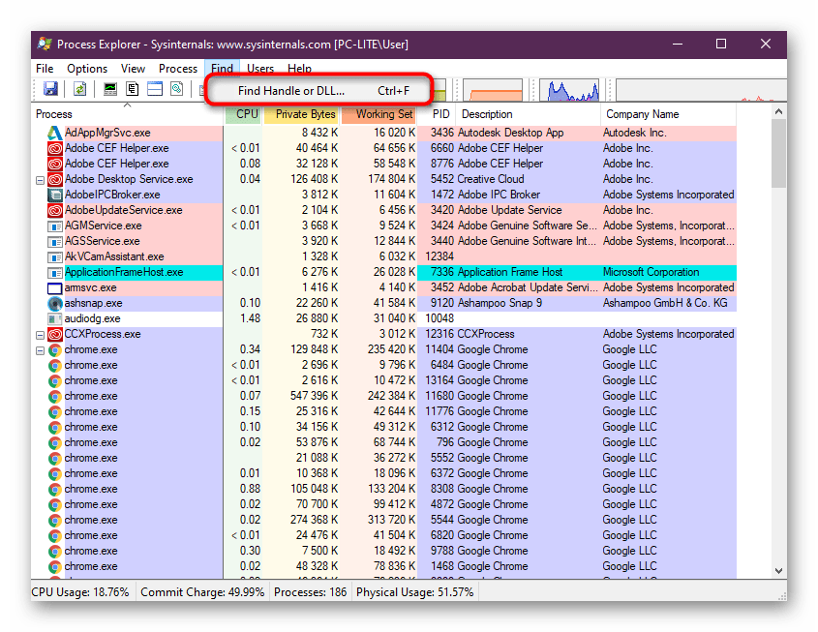Click the vertical scrollbar up arrow

click(778, 111)
